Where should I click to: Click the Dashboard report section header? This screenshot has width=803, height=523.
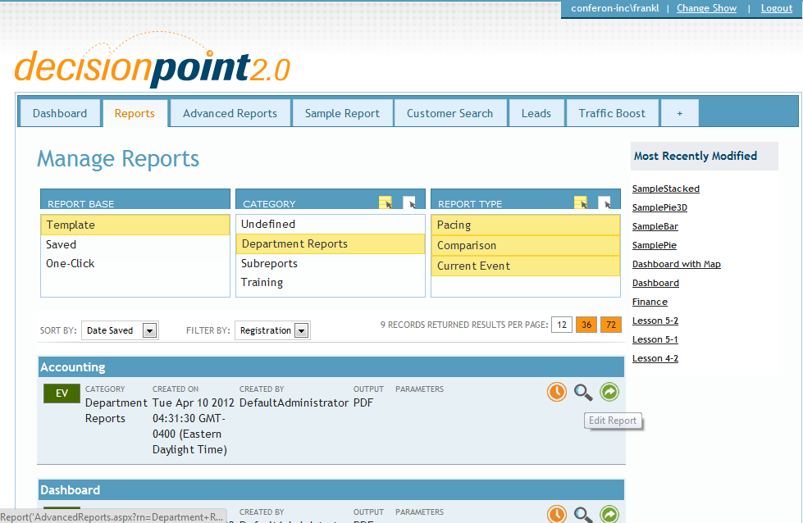pos(331,489)
